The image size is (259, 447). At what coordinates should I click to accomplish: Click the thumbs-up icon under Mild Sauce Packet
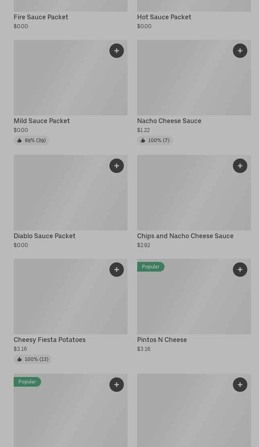[19, 140]
